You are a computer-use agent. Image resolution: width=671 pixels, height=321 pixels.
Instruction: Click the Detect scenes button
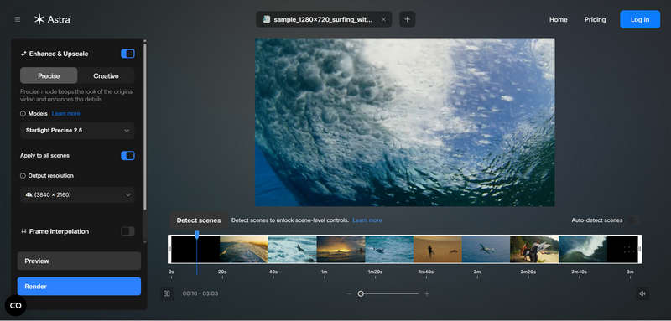point(199,220)
